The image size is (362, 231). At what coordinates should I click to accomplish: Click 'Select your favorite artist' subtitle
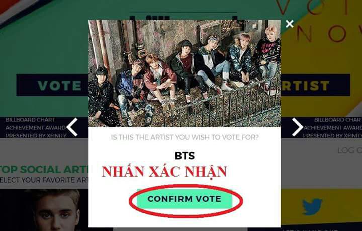coord(44,180)
